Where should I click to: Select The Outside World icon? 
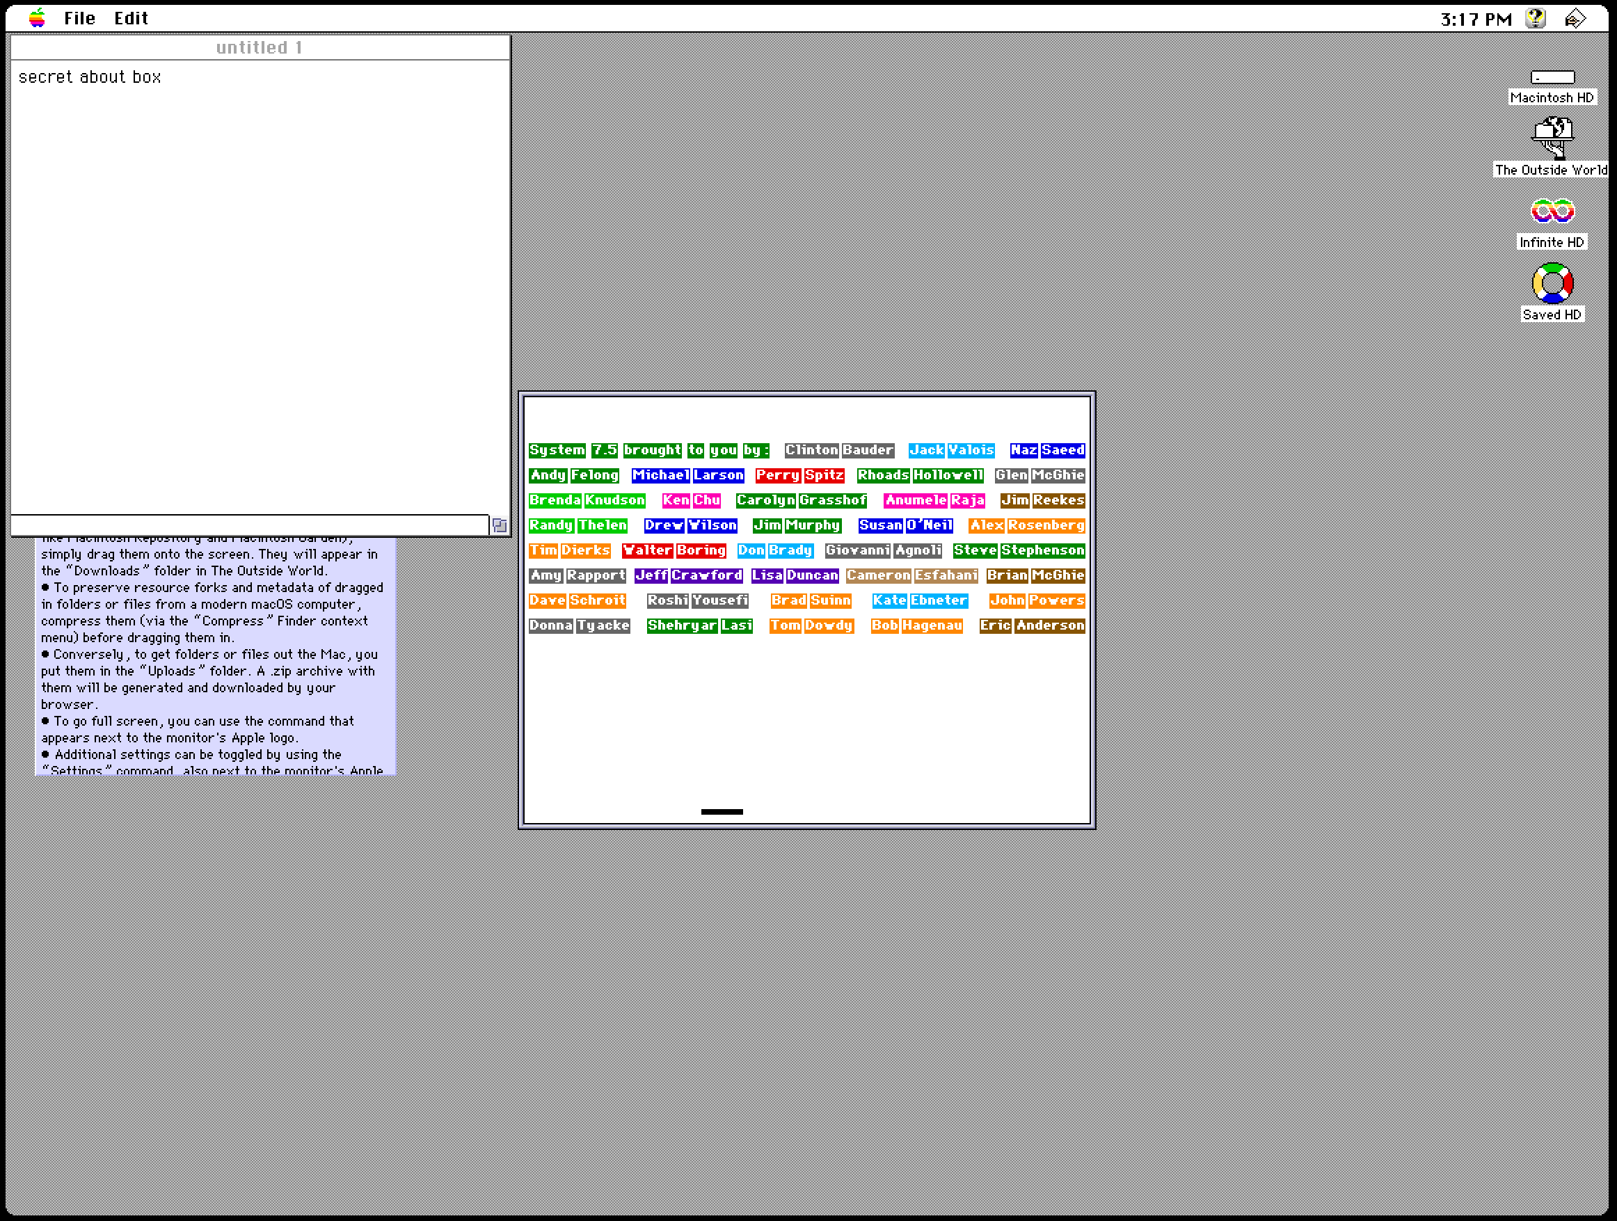pos(1552,138)
